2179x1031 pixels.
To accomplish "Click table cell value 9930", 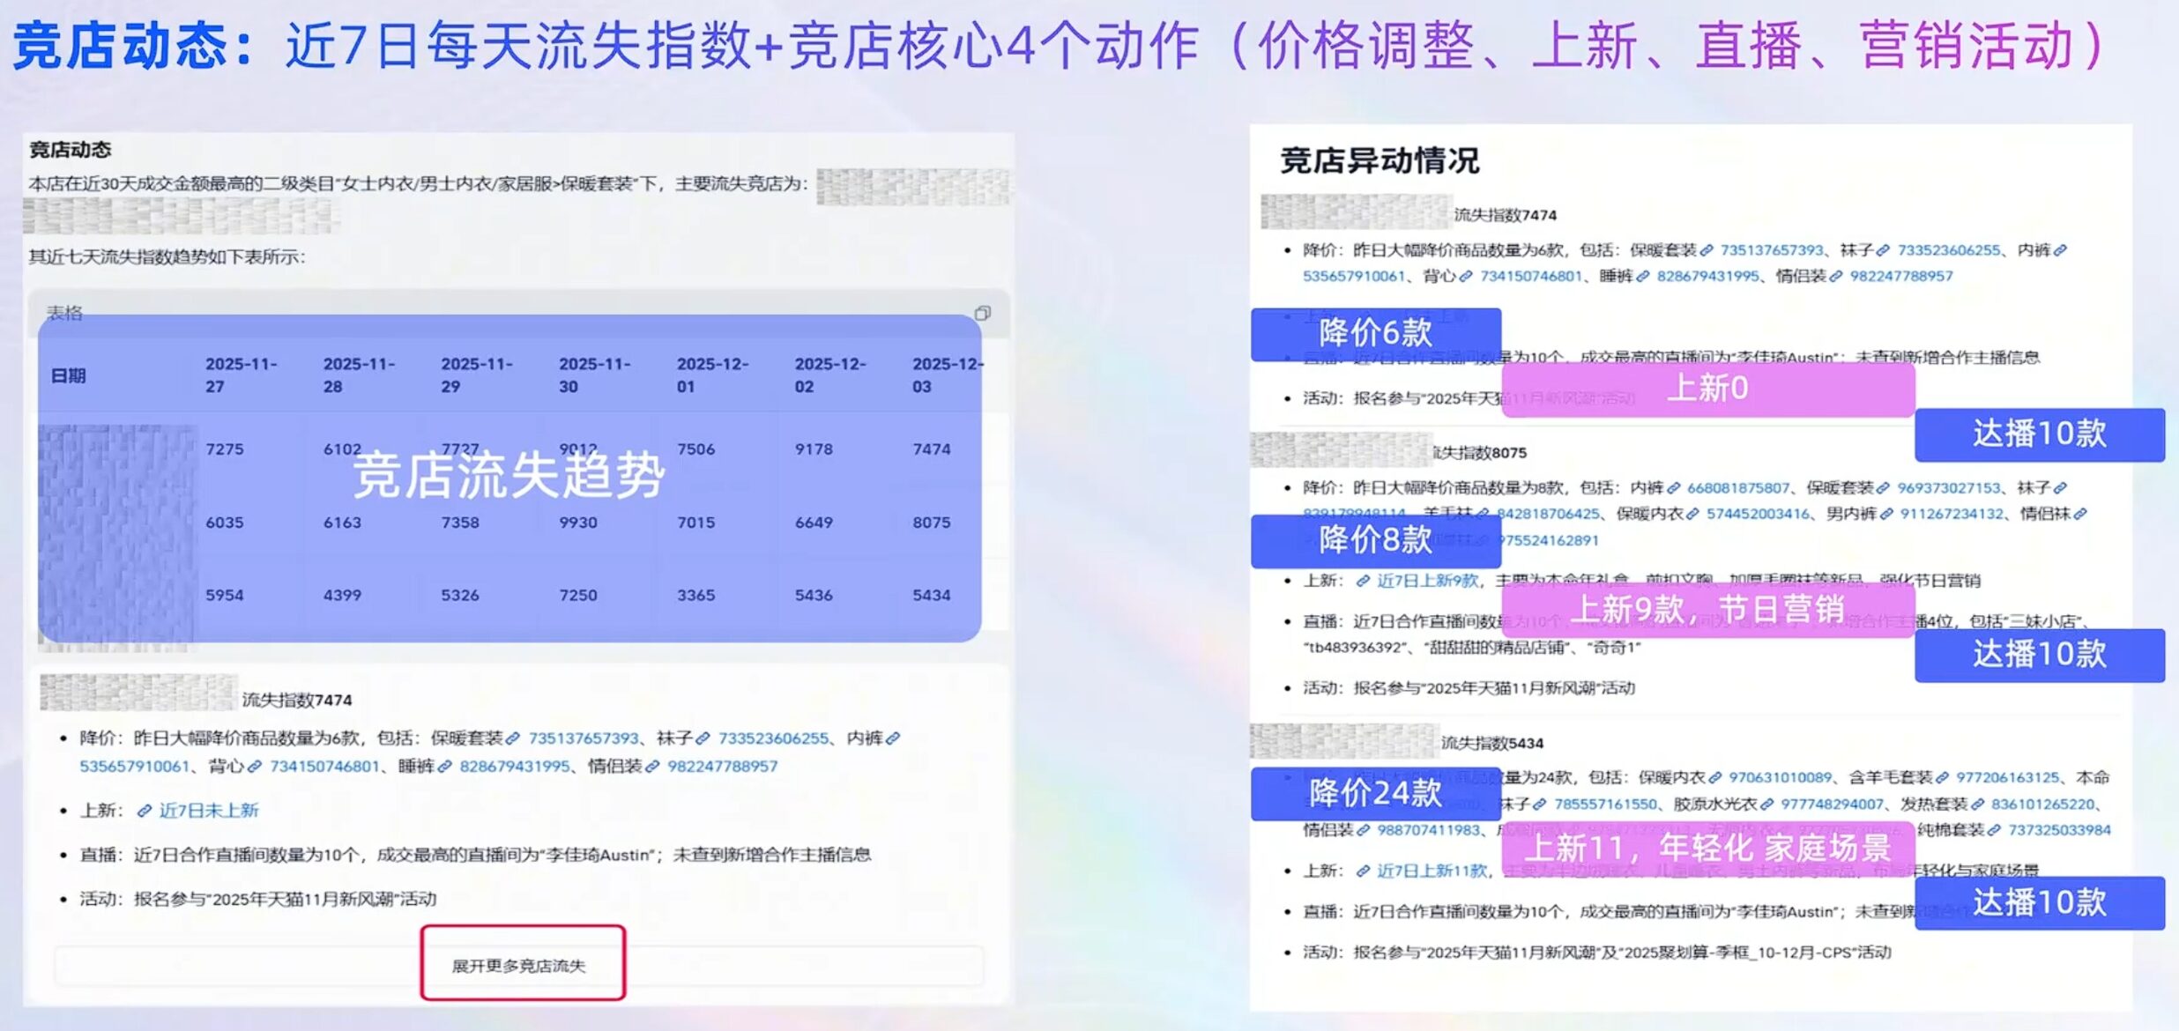I will [x=578, y=523].
